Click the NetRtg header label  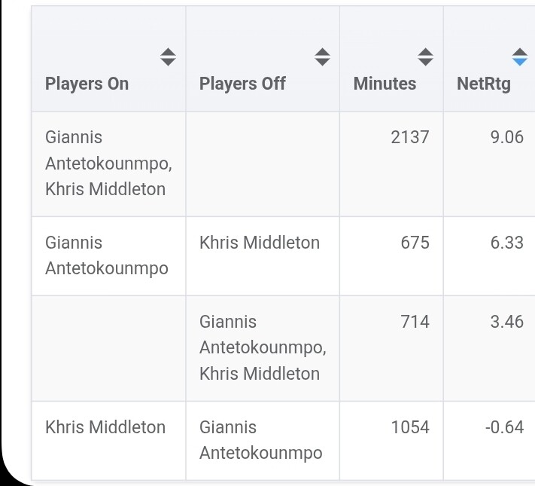(x=483, y=84)
